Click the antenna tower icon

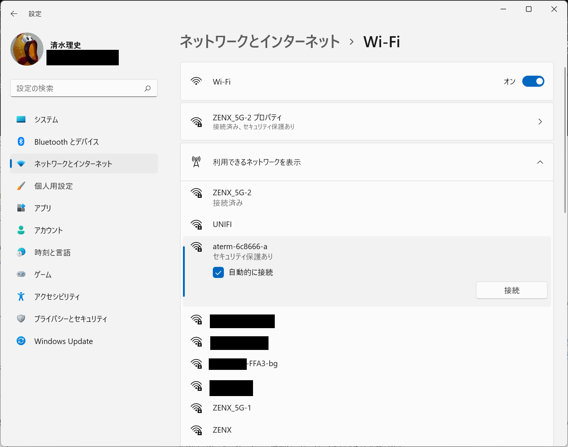tap(196, 162)
